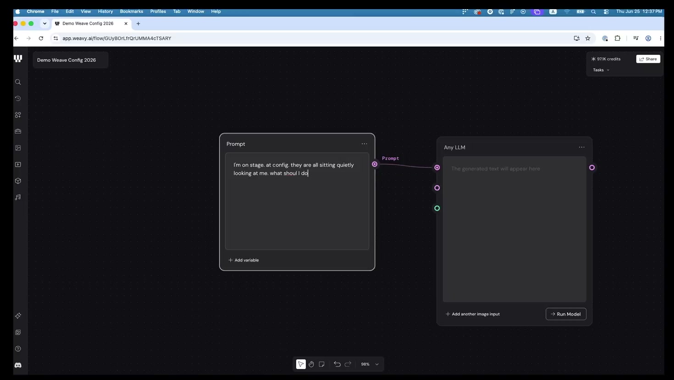The height and width of the screenshot is (380, 674).
Task: Open the toolbox nodes sidebar icon
Action: (18, 115)
